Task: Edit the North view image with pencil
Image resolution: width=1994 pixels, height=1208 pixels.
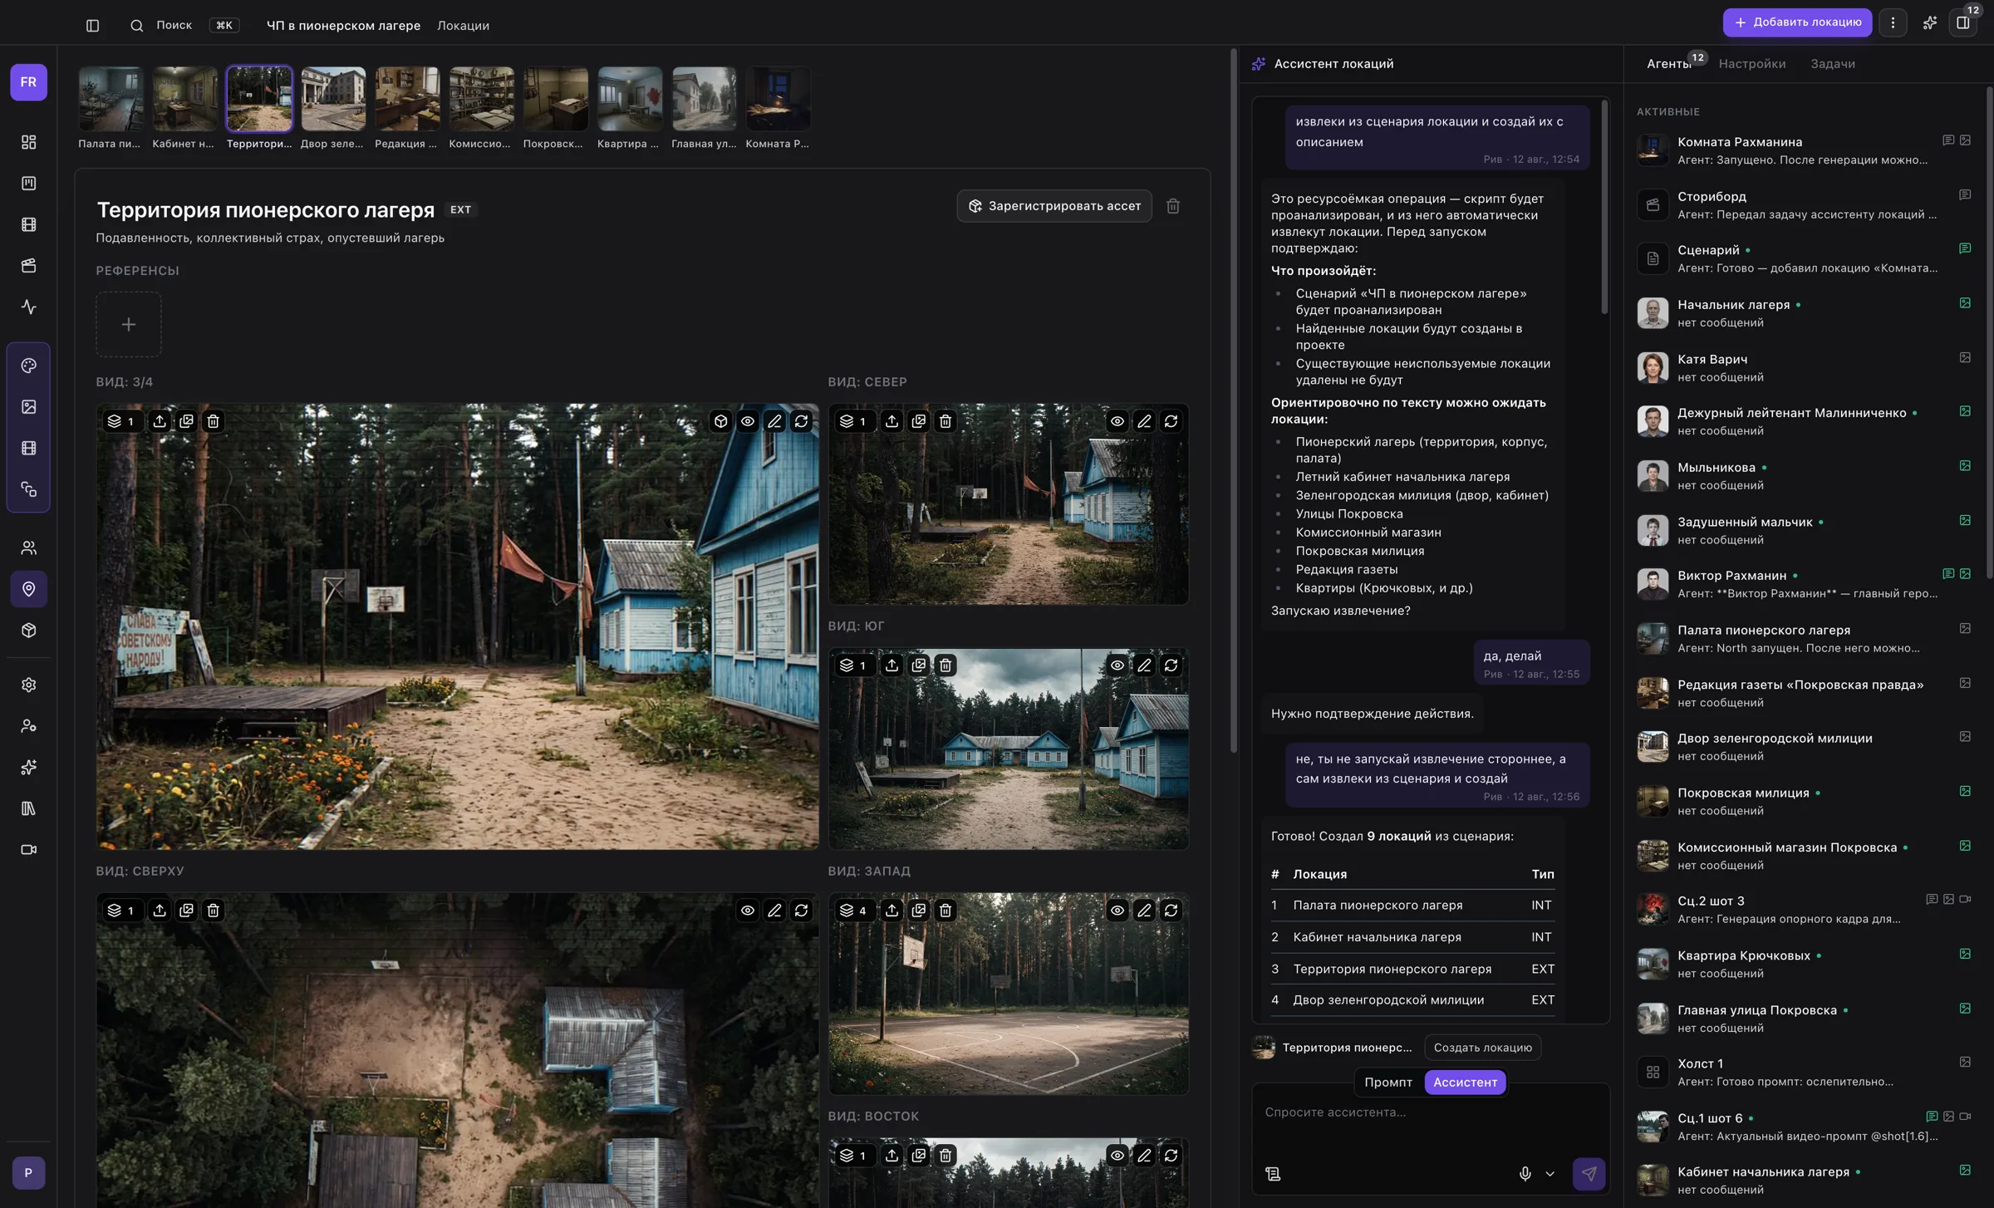Action: coord(1144,421)
